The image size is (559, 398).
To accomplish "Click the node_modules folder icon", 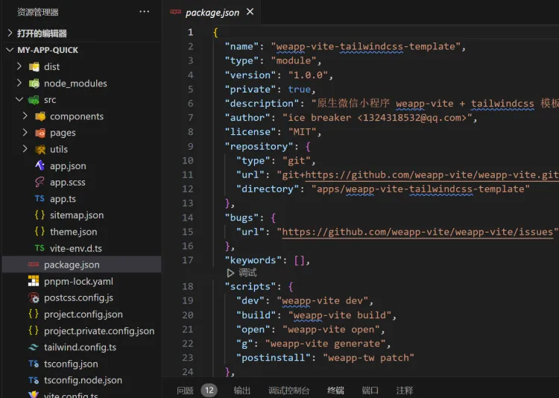I will 34,83.
